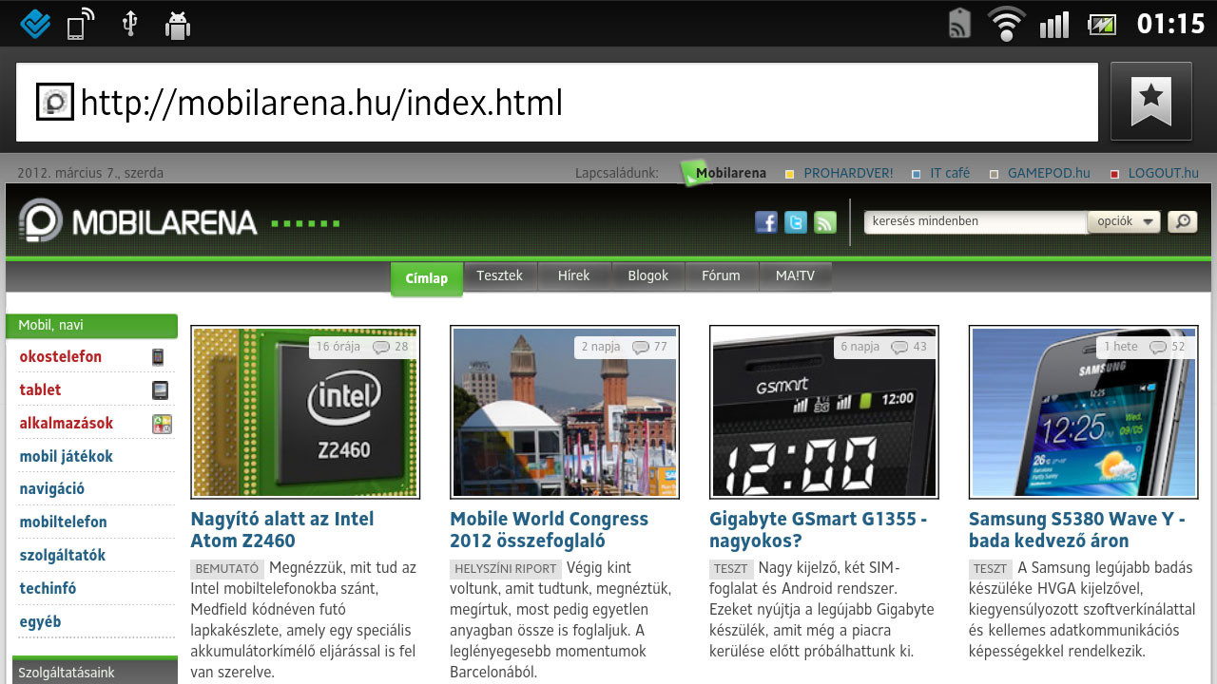1217x684 pixels.
Task: Open the RSS feed icon
Action: (x=825, y=222)
